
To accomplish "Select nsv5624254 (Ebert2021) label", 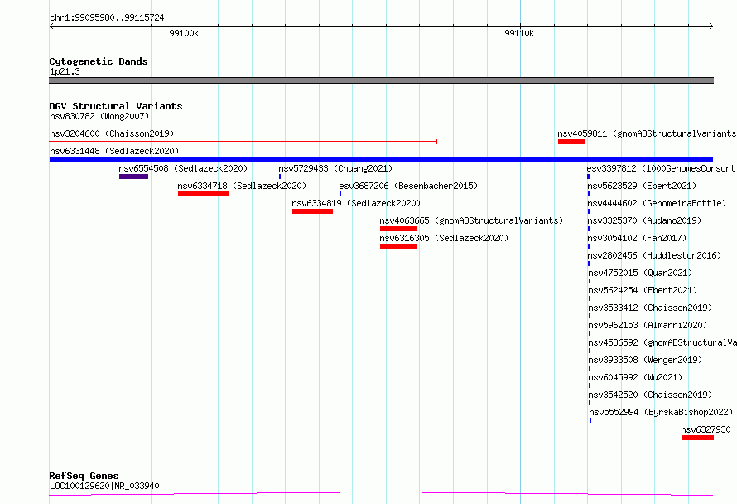I will pyautogui.click(x=643, y=290).
